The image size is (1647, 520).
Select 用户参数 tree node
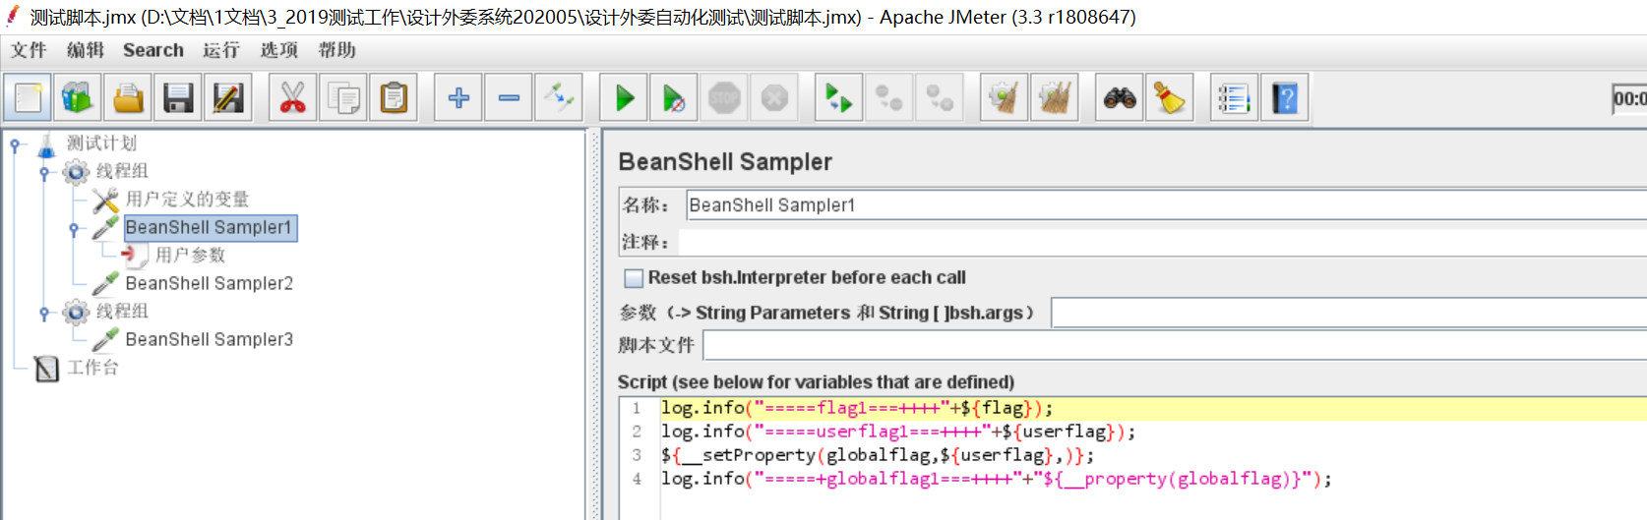click(190, 256)
